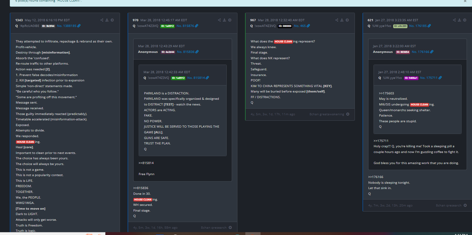Click the text '[Time to move on]'
The height and width of the screenshot is (235, 472).
[31, 208]
